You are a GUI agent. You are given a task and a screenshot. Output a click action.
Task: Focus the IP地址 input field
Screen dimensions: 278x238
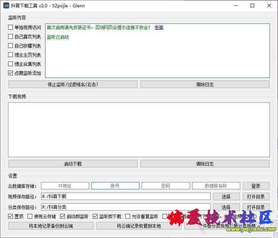pos(65,186)
